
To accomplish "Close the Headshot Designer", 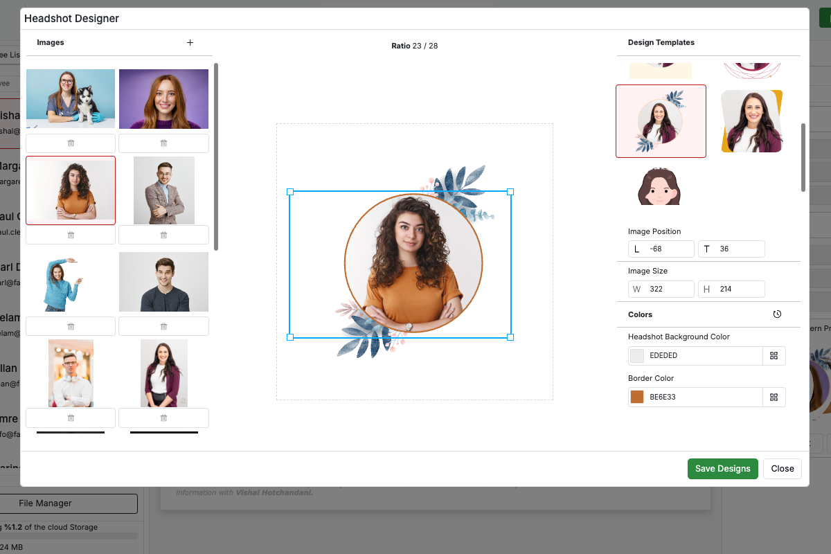I will pyautogui.click(x=782, y=468).
